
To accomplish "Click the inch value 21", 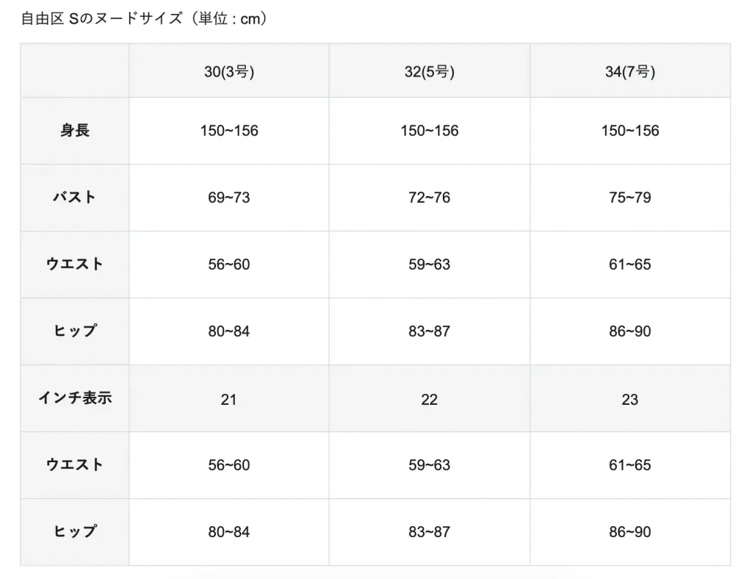I will [229, 399].
